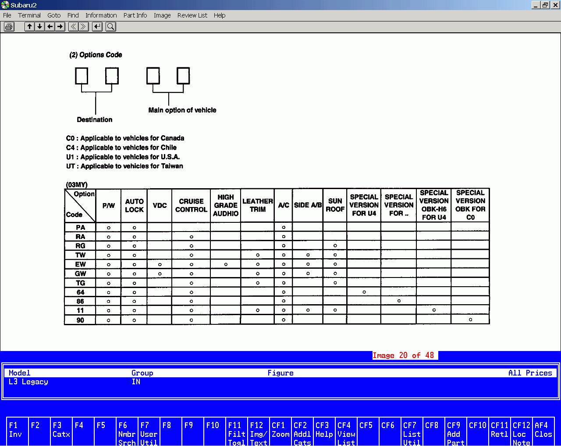
Task: Open the Part Info menu
Action: click(135, 15)
